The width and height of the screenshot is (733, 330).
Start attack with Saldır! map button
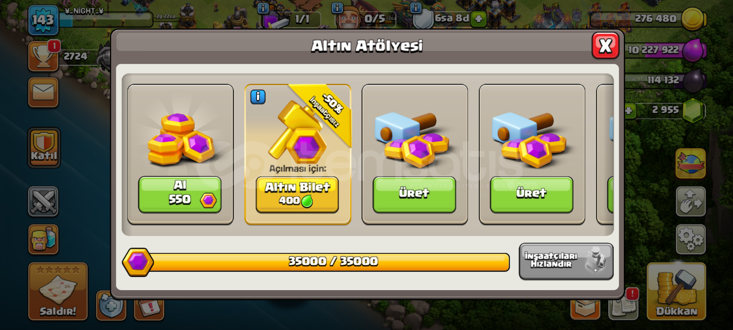click(x=58, y=291)
